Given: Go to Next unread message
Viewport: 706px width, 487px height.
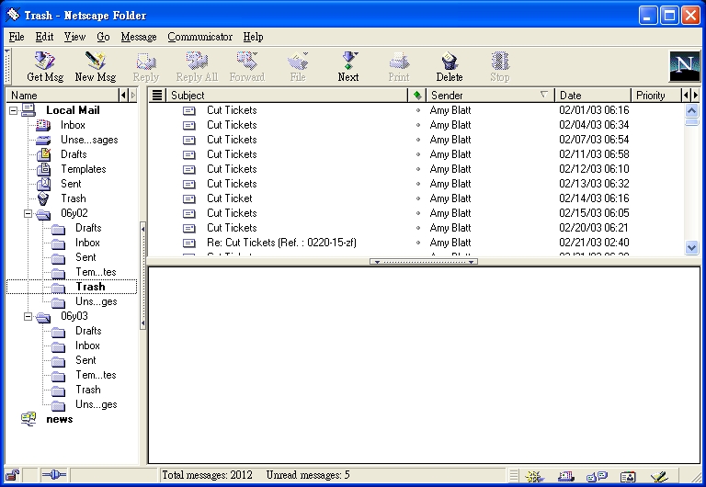Looking at the screenshot, I should click(x=348, y=66).
